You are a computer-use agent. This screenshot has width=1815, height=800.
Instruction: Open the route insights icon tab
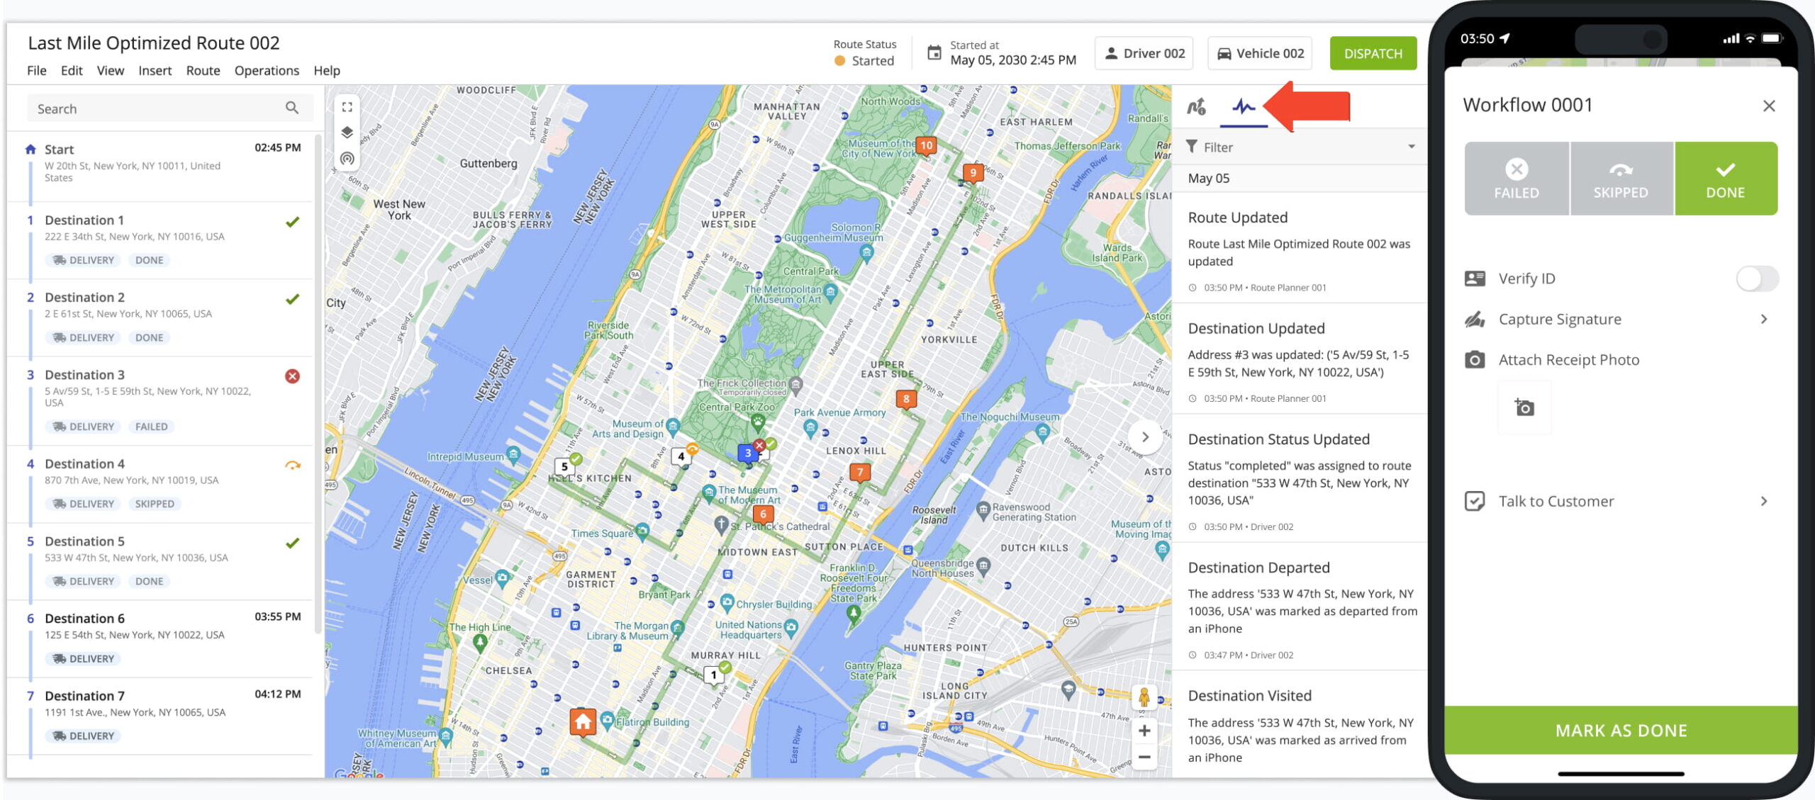[x=1196, y=107]
